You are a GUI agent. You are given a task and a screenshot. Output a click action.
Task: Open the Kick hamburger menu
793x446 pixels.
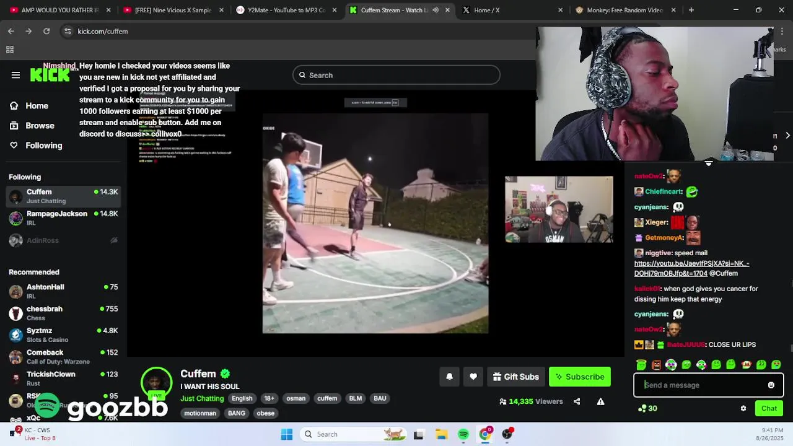(15, 75)
